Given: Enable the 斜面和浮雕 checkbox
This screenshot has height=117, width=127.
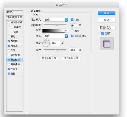Looking at the screenshot, I should [x=9, y=22].
